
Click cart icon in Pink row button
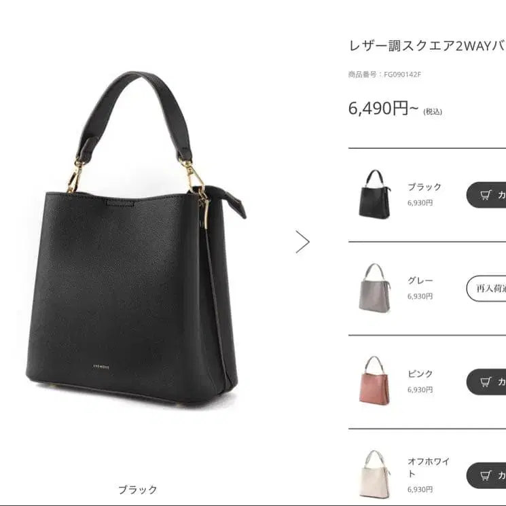486,382
